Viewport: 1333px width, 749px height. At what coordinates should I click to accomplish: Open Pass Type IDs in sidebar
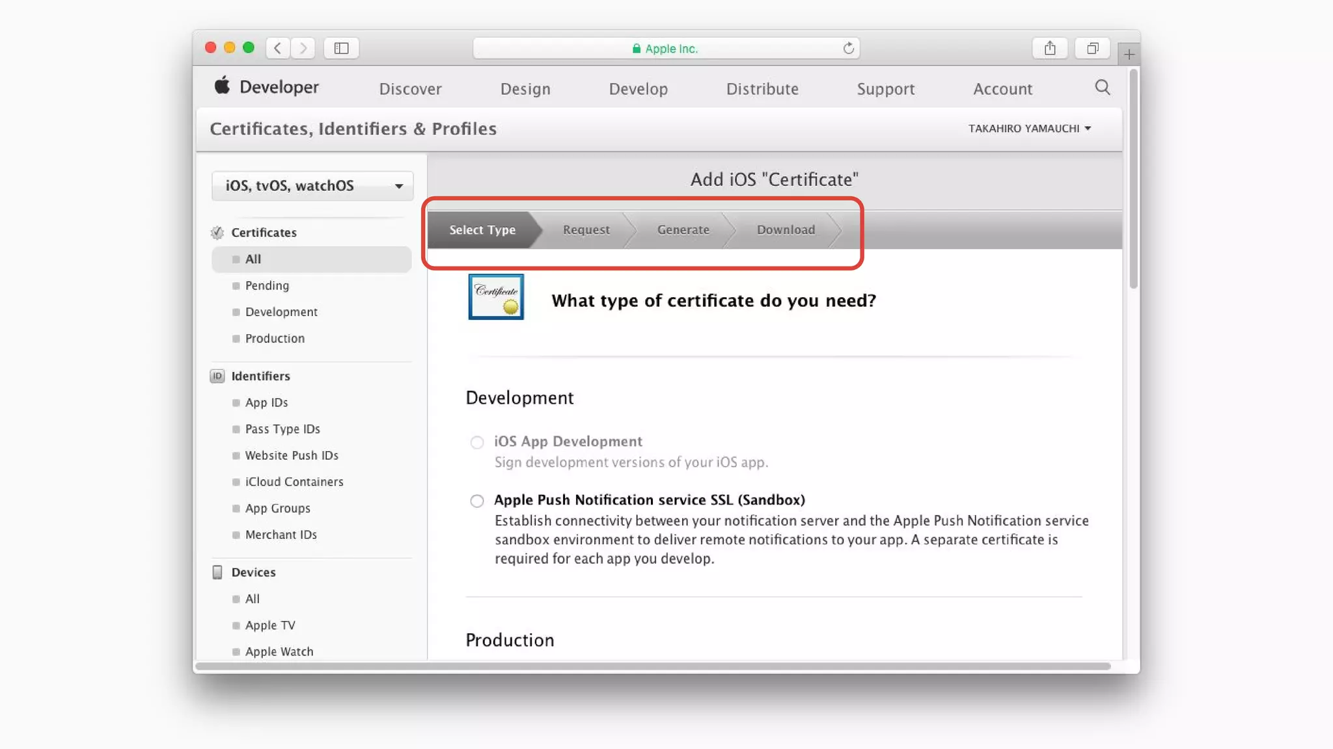pyautogui.click(x=282, y=429)
